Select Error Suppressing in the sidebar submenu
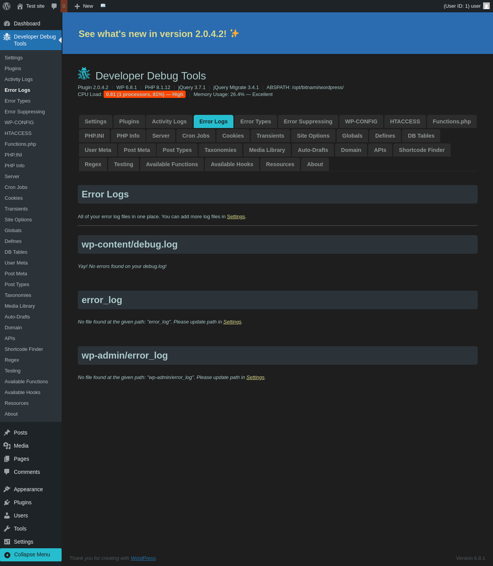 tap(25, 112)
